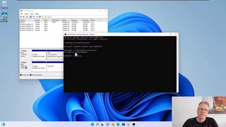
Task: Click the pane icon right of the Help book icon
Action: (x=34, y=17)
